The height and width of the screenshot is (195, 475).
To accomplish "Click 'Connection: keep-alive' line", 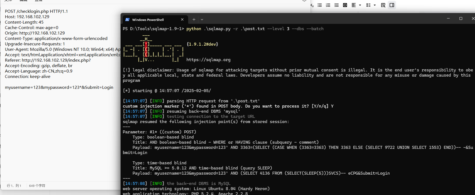I will (x=27, y=77).
